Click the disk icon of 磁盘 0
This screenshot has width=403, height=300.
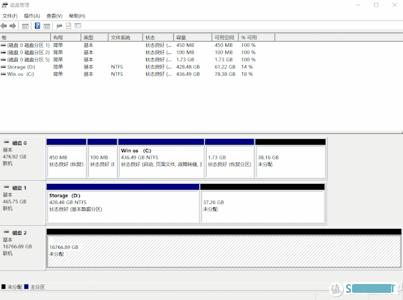click(7, 142)
